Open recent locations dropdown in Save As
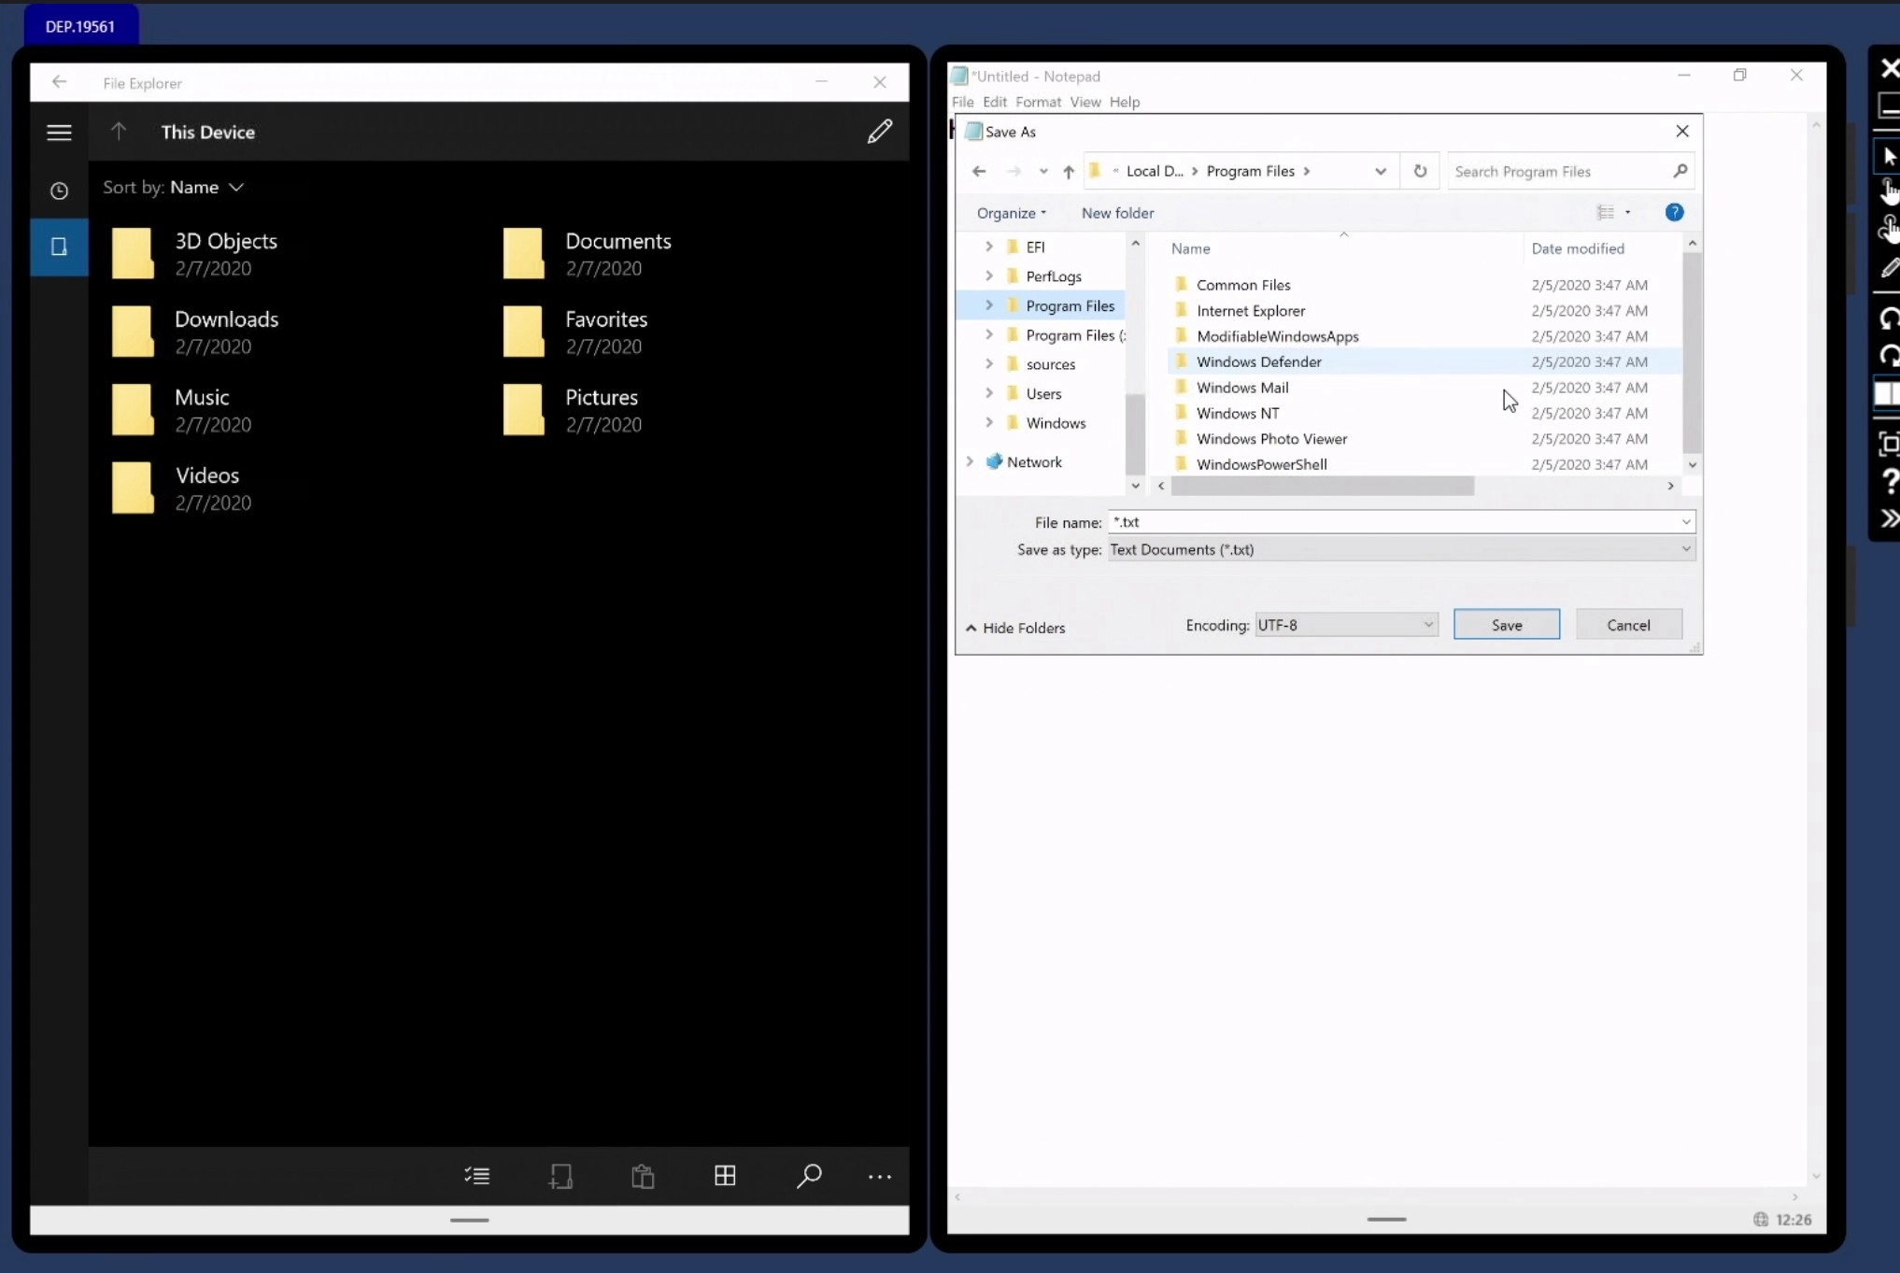 [1042, 171]
